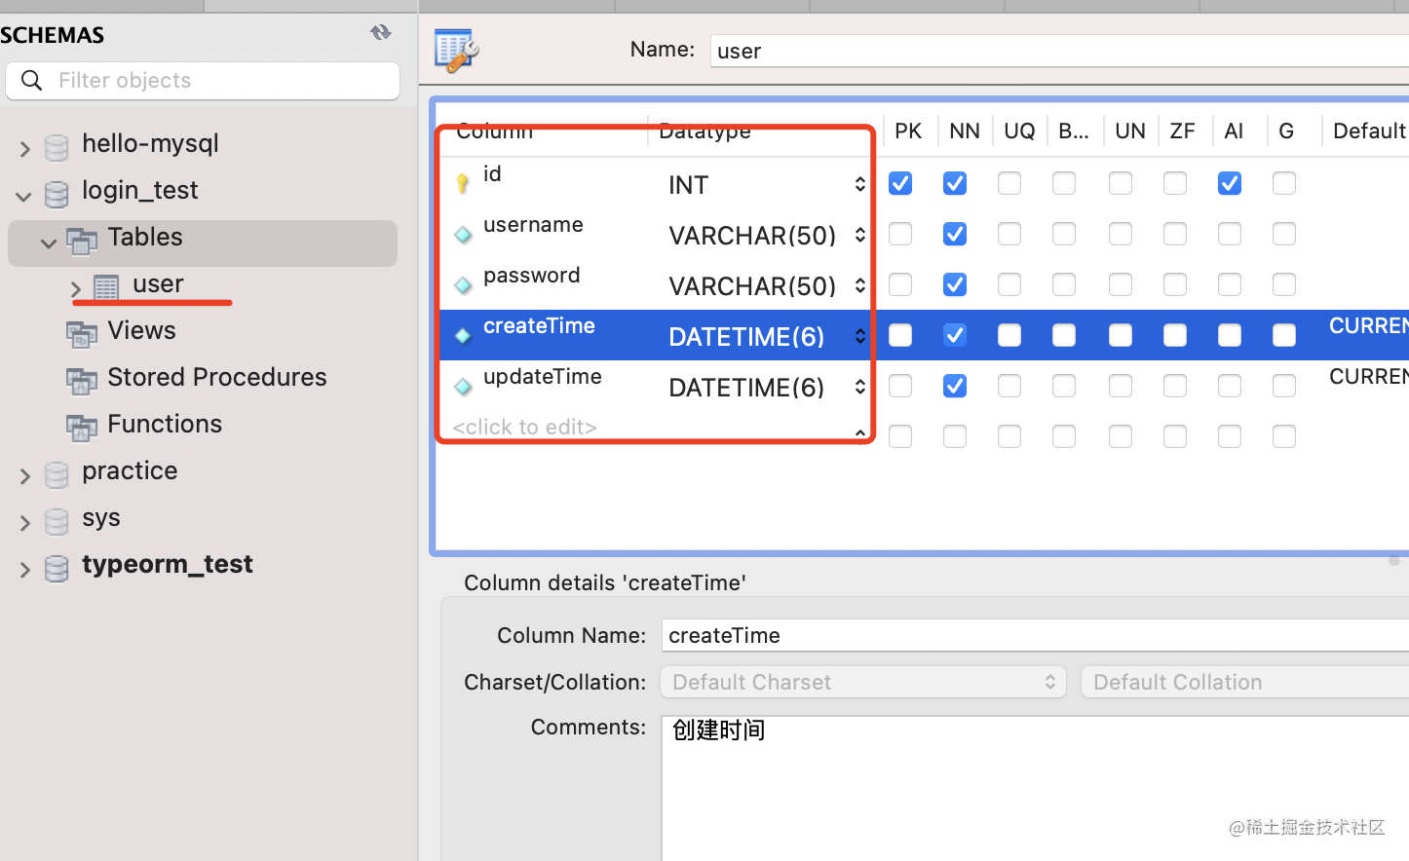The image size is (1409, 861).
Task: Select the sys database icon
Action: 57,521
